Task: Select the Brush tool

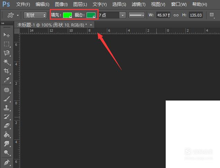Action: click(x=7, y=99)
